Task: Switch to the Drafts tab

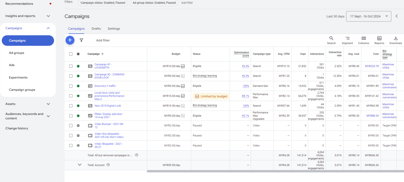Action: tap(96, 29)
